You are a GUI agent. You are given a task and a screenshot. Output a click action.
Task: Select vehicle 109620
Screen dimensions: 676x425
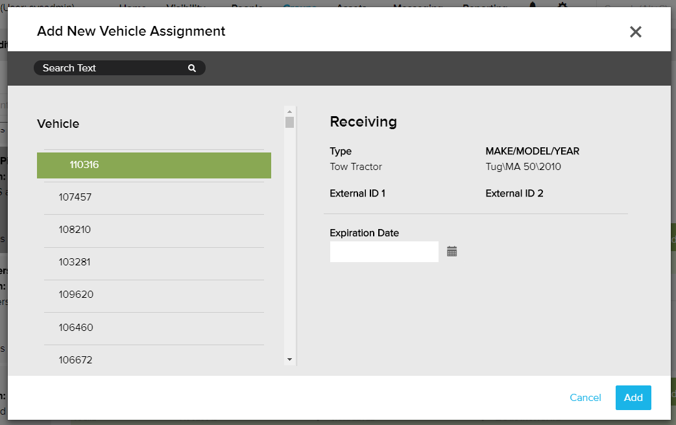click(154, 295)
